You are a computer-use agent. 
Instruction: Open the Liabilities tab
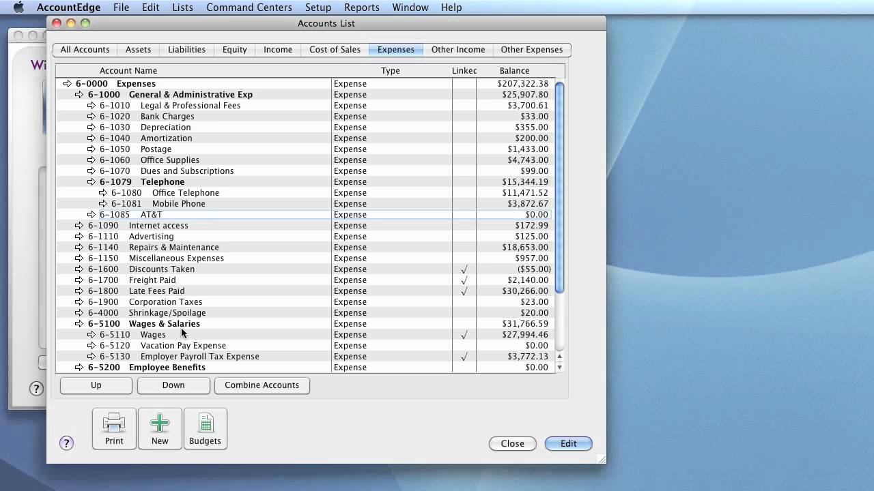[x=186, y=50]
